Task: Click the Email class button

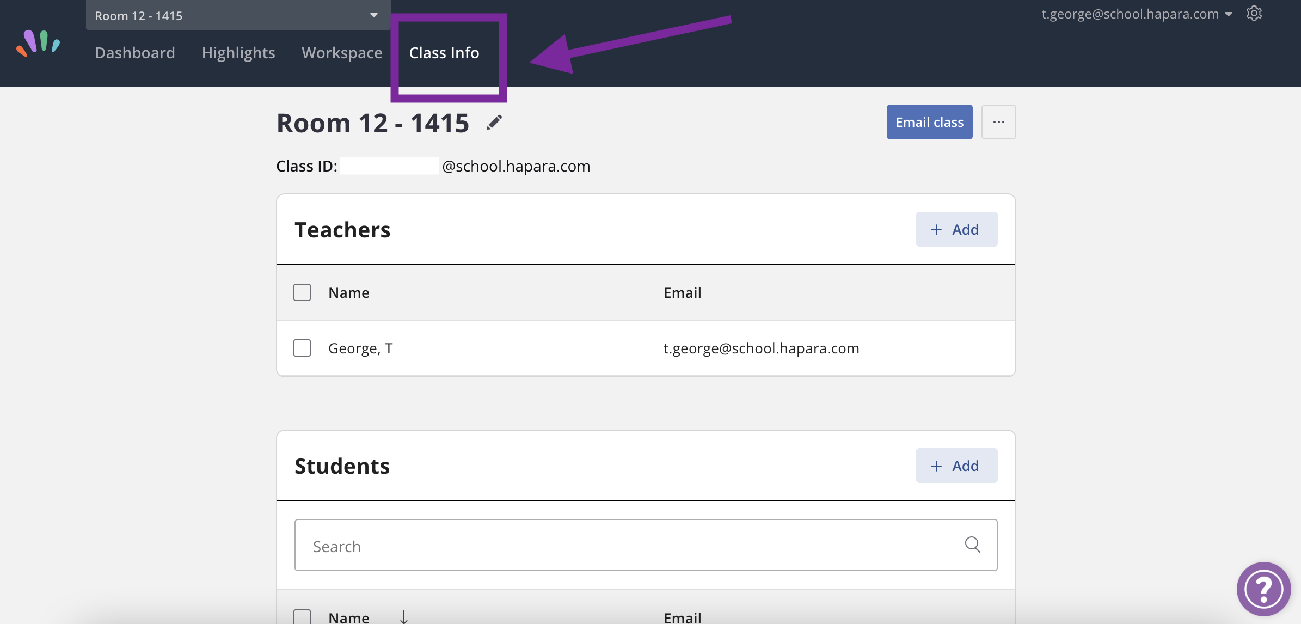Action: (929, 122)
